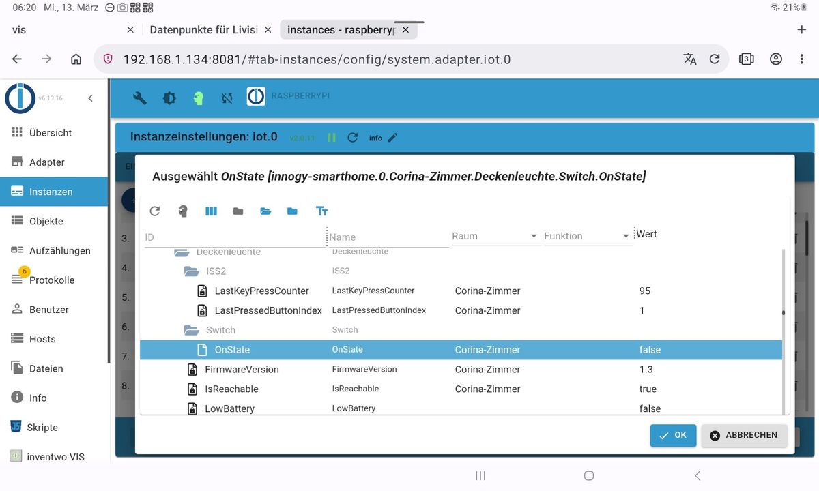Restart iot.0 instance with reload icon

(x=353, y=138)
